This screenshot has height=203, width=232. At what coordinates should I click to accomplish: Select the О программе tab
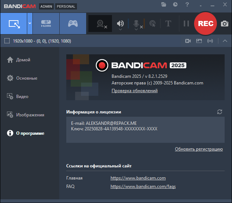[x=26, y=133]
